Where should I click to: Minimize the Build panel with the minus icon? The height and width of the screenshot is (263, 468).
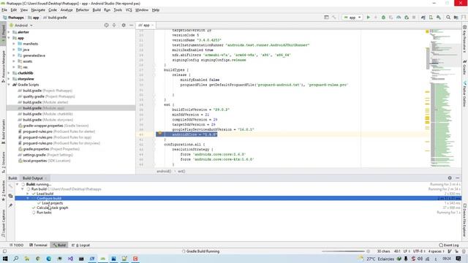pos(458,178)
